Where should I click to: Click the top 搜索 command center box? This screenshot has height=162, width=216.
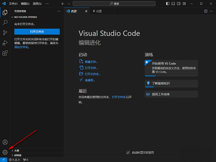pyautogui.click(x=114, y=3)
